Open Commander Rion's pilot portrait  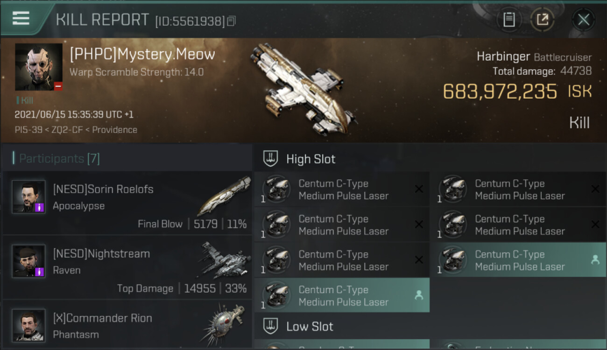click(x=28, y=325)
